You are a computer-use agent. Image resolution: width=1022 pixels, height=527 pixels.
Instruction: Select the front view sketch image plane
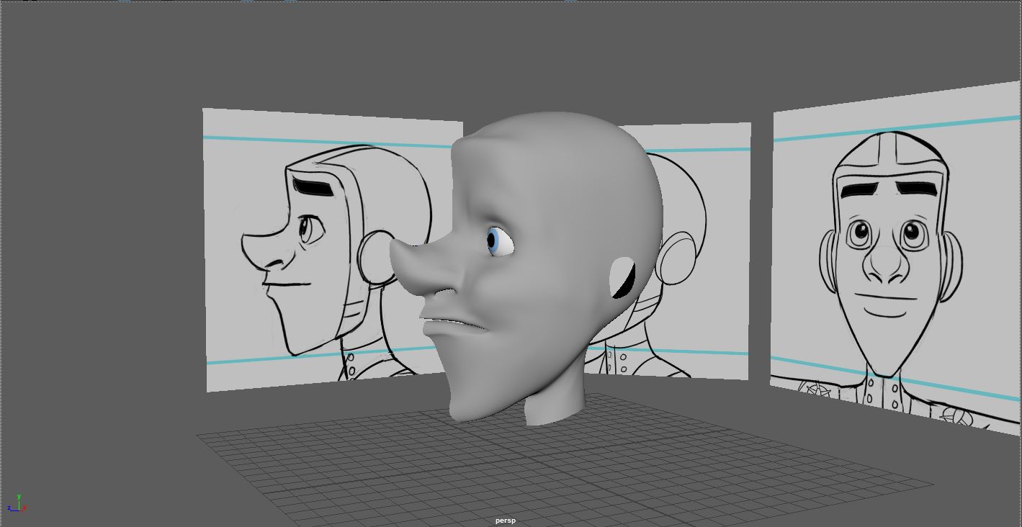(x=897, y=259)
